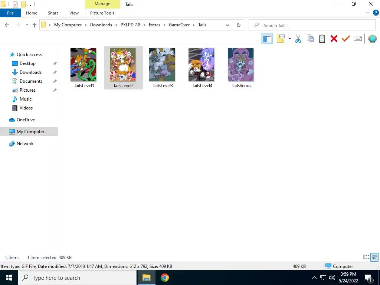Select the TailsLevel4 thumbnail

(202, 65)
